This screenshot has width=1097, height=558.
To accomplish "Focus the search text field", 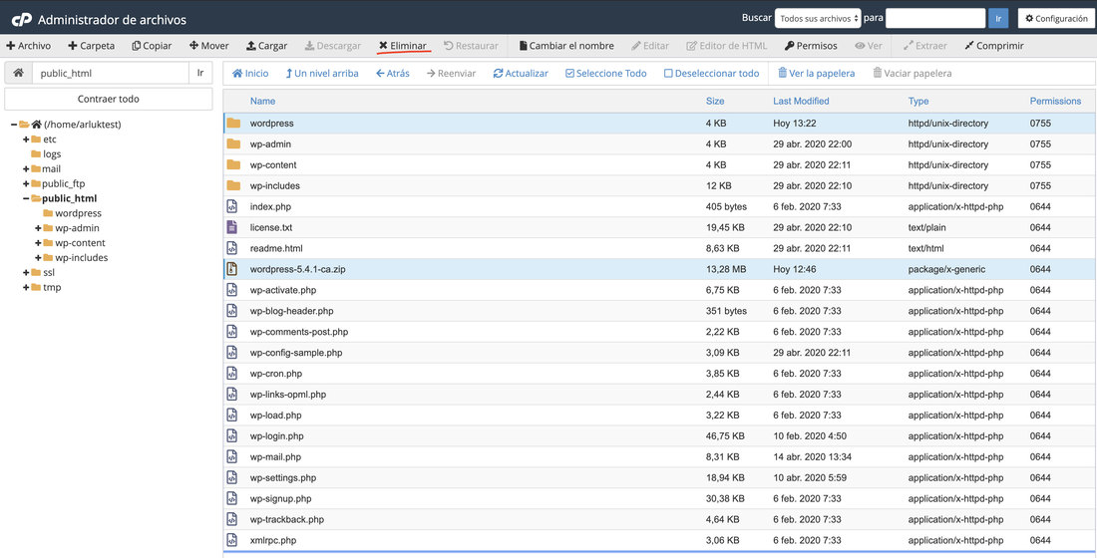I will pyautogui.click(x=935, y=19).
